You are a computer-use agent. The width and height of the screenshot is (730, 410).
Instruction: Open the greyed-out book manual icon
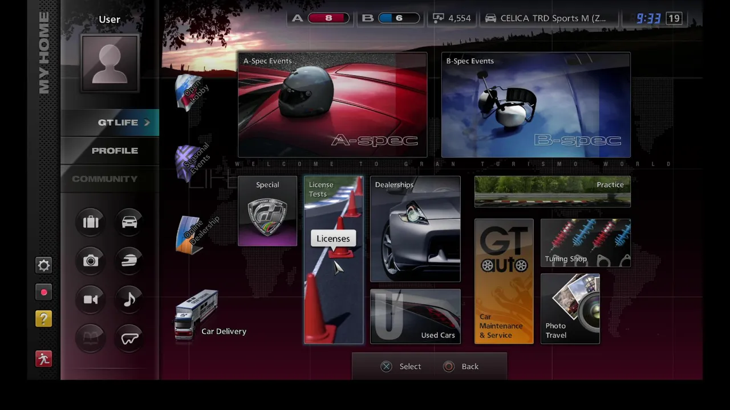coord(91,339)
